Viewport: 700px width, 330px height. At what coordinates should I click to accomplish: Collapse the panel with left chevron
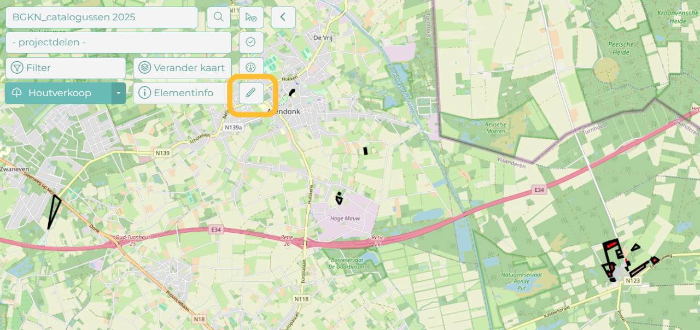tap(283, 17)
